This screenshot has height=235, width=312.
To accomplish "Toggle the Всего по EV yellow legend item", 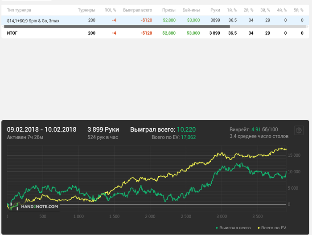I will [x=272, y=228].
